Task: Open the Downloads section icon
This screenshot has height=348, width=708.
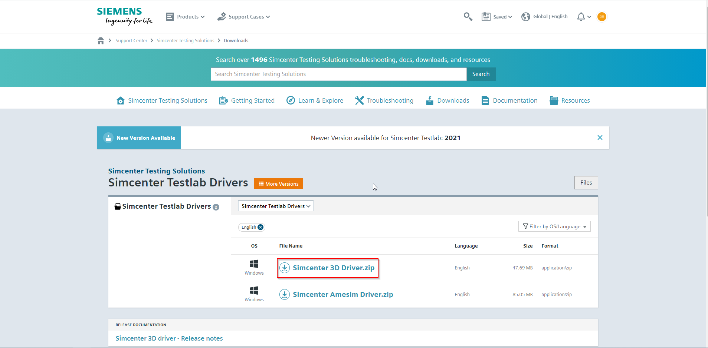Action: (x=429, y=100)
